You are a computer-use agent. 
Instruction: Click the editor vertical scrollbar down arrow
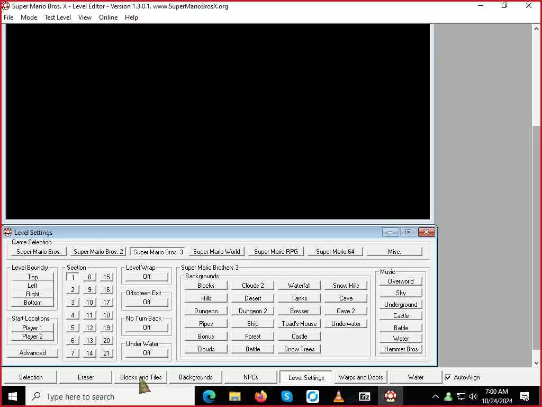(536, 363)
